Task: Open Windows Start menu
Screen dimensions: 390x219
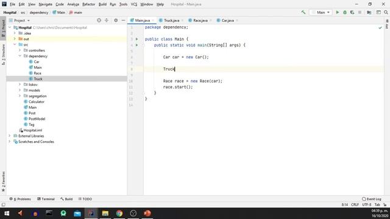Action: (x=7, y=214)
